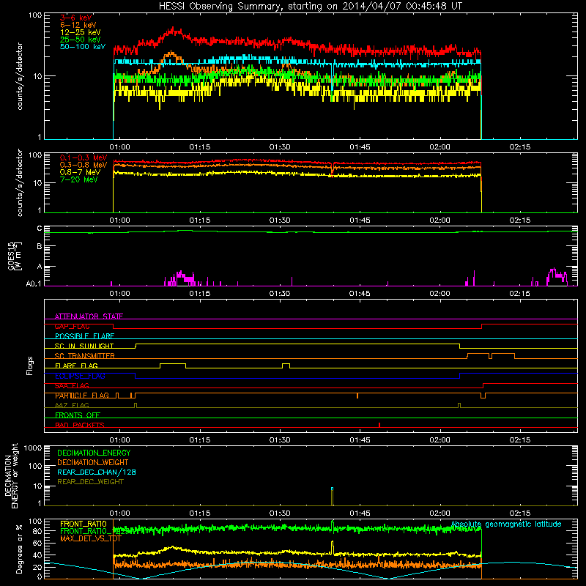Viewport: 586px width, 586px height.
Task: Select the GAP_FLAG label
Action: point(72,326)
